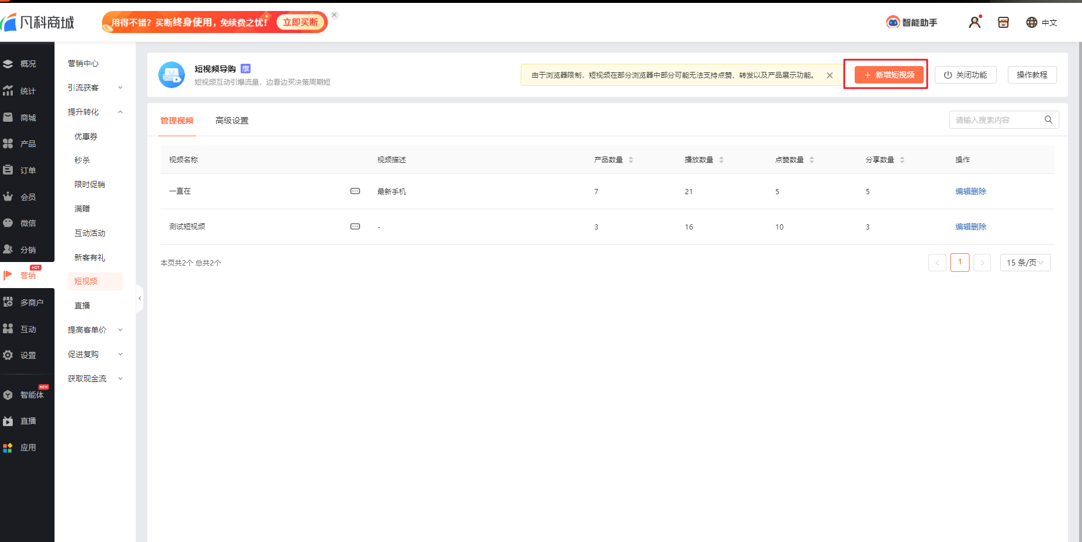This screenshot has height=542, width=1082.
Task: Open 应用 apps in left sidebar
Action: point(27,448)
